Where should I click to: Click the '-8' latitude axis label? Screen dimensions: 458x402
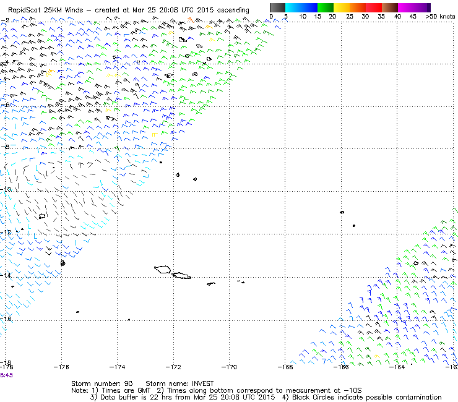[5, 147]
